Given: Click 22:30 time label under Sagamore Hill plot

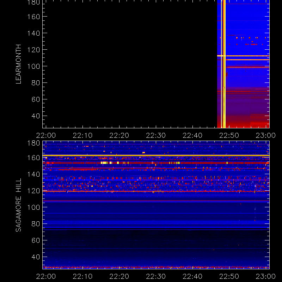Looking at the screenshot, I should (156, 276).
